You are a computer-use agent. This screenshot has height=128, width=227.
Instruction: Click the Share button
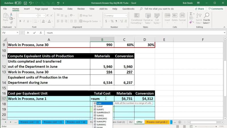[199, 9]
